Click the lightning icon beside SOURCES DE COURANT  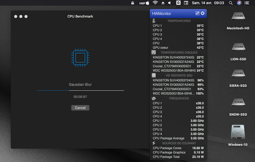tap(154, 143)
